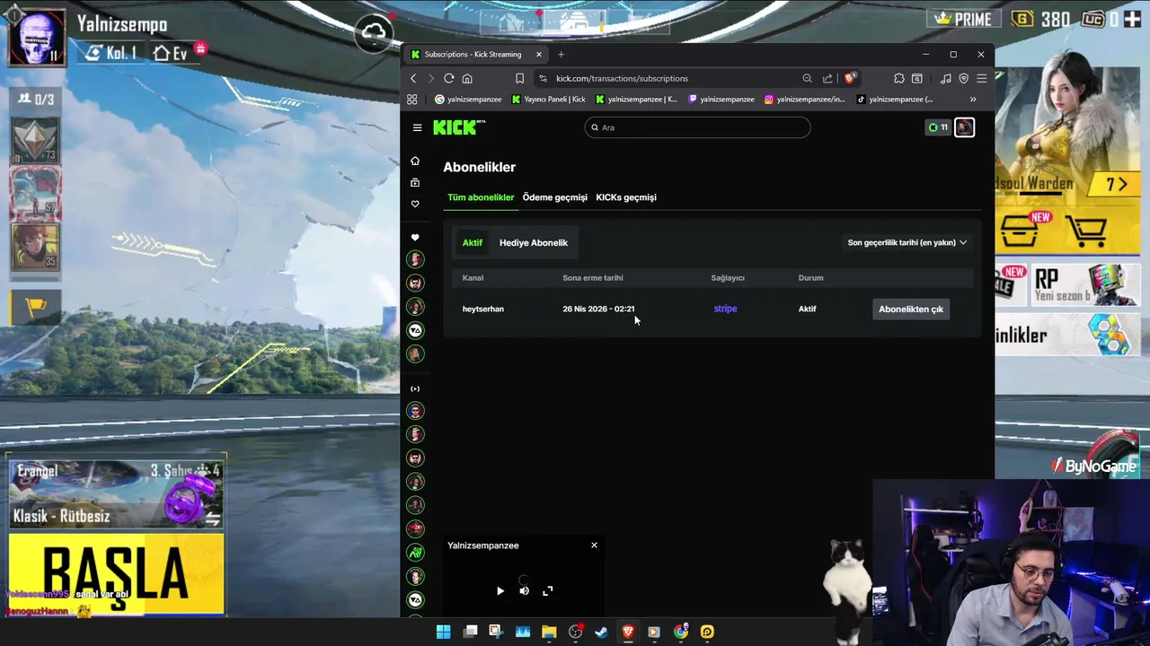Switch to Chrome from the taskbar

pyautogui.click(x=681, y=632)
